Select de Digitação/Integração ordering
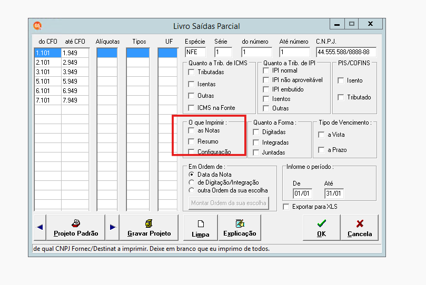426x285 pixels. [192, 182]
